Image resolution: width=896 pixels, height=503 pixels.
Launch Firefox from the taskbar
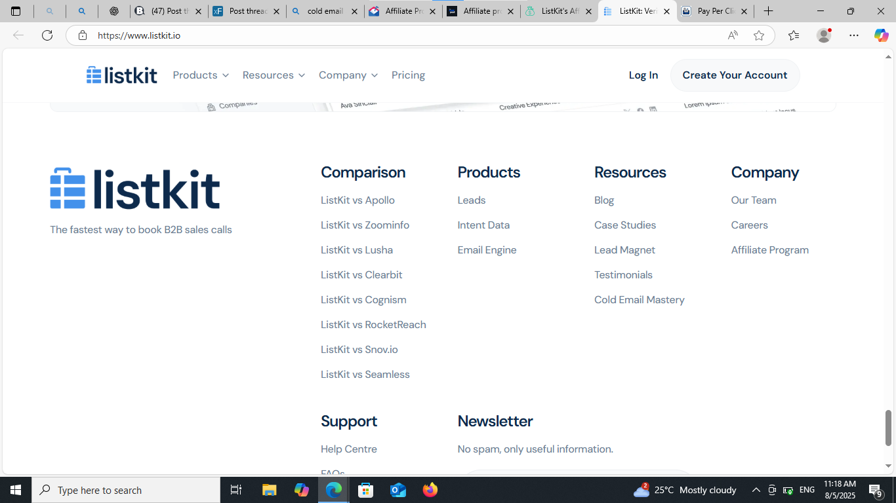pos(430,490)
